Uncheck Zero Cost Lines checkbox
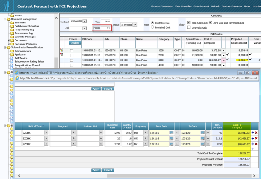Screen dimensions: 261x179 (189, 22)
